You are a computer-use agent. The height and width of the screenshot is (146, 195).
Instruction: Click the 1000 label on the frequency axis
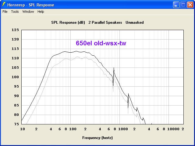[x=123, y=129]
